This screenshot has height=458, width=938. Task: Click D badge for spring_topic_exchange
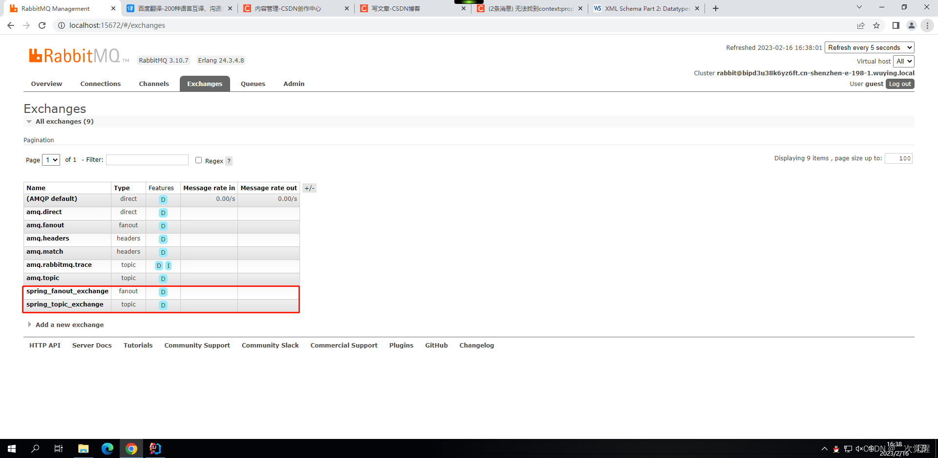pyautogui.click(x=163, y=305)
